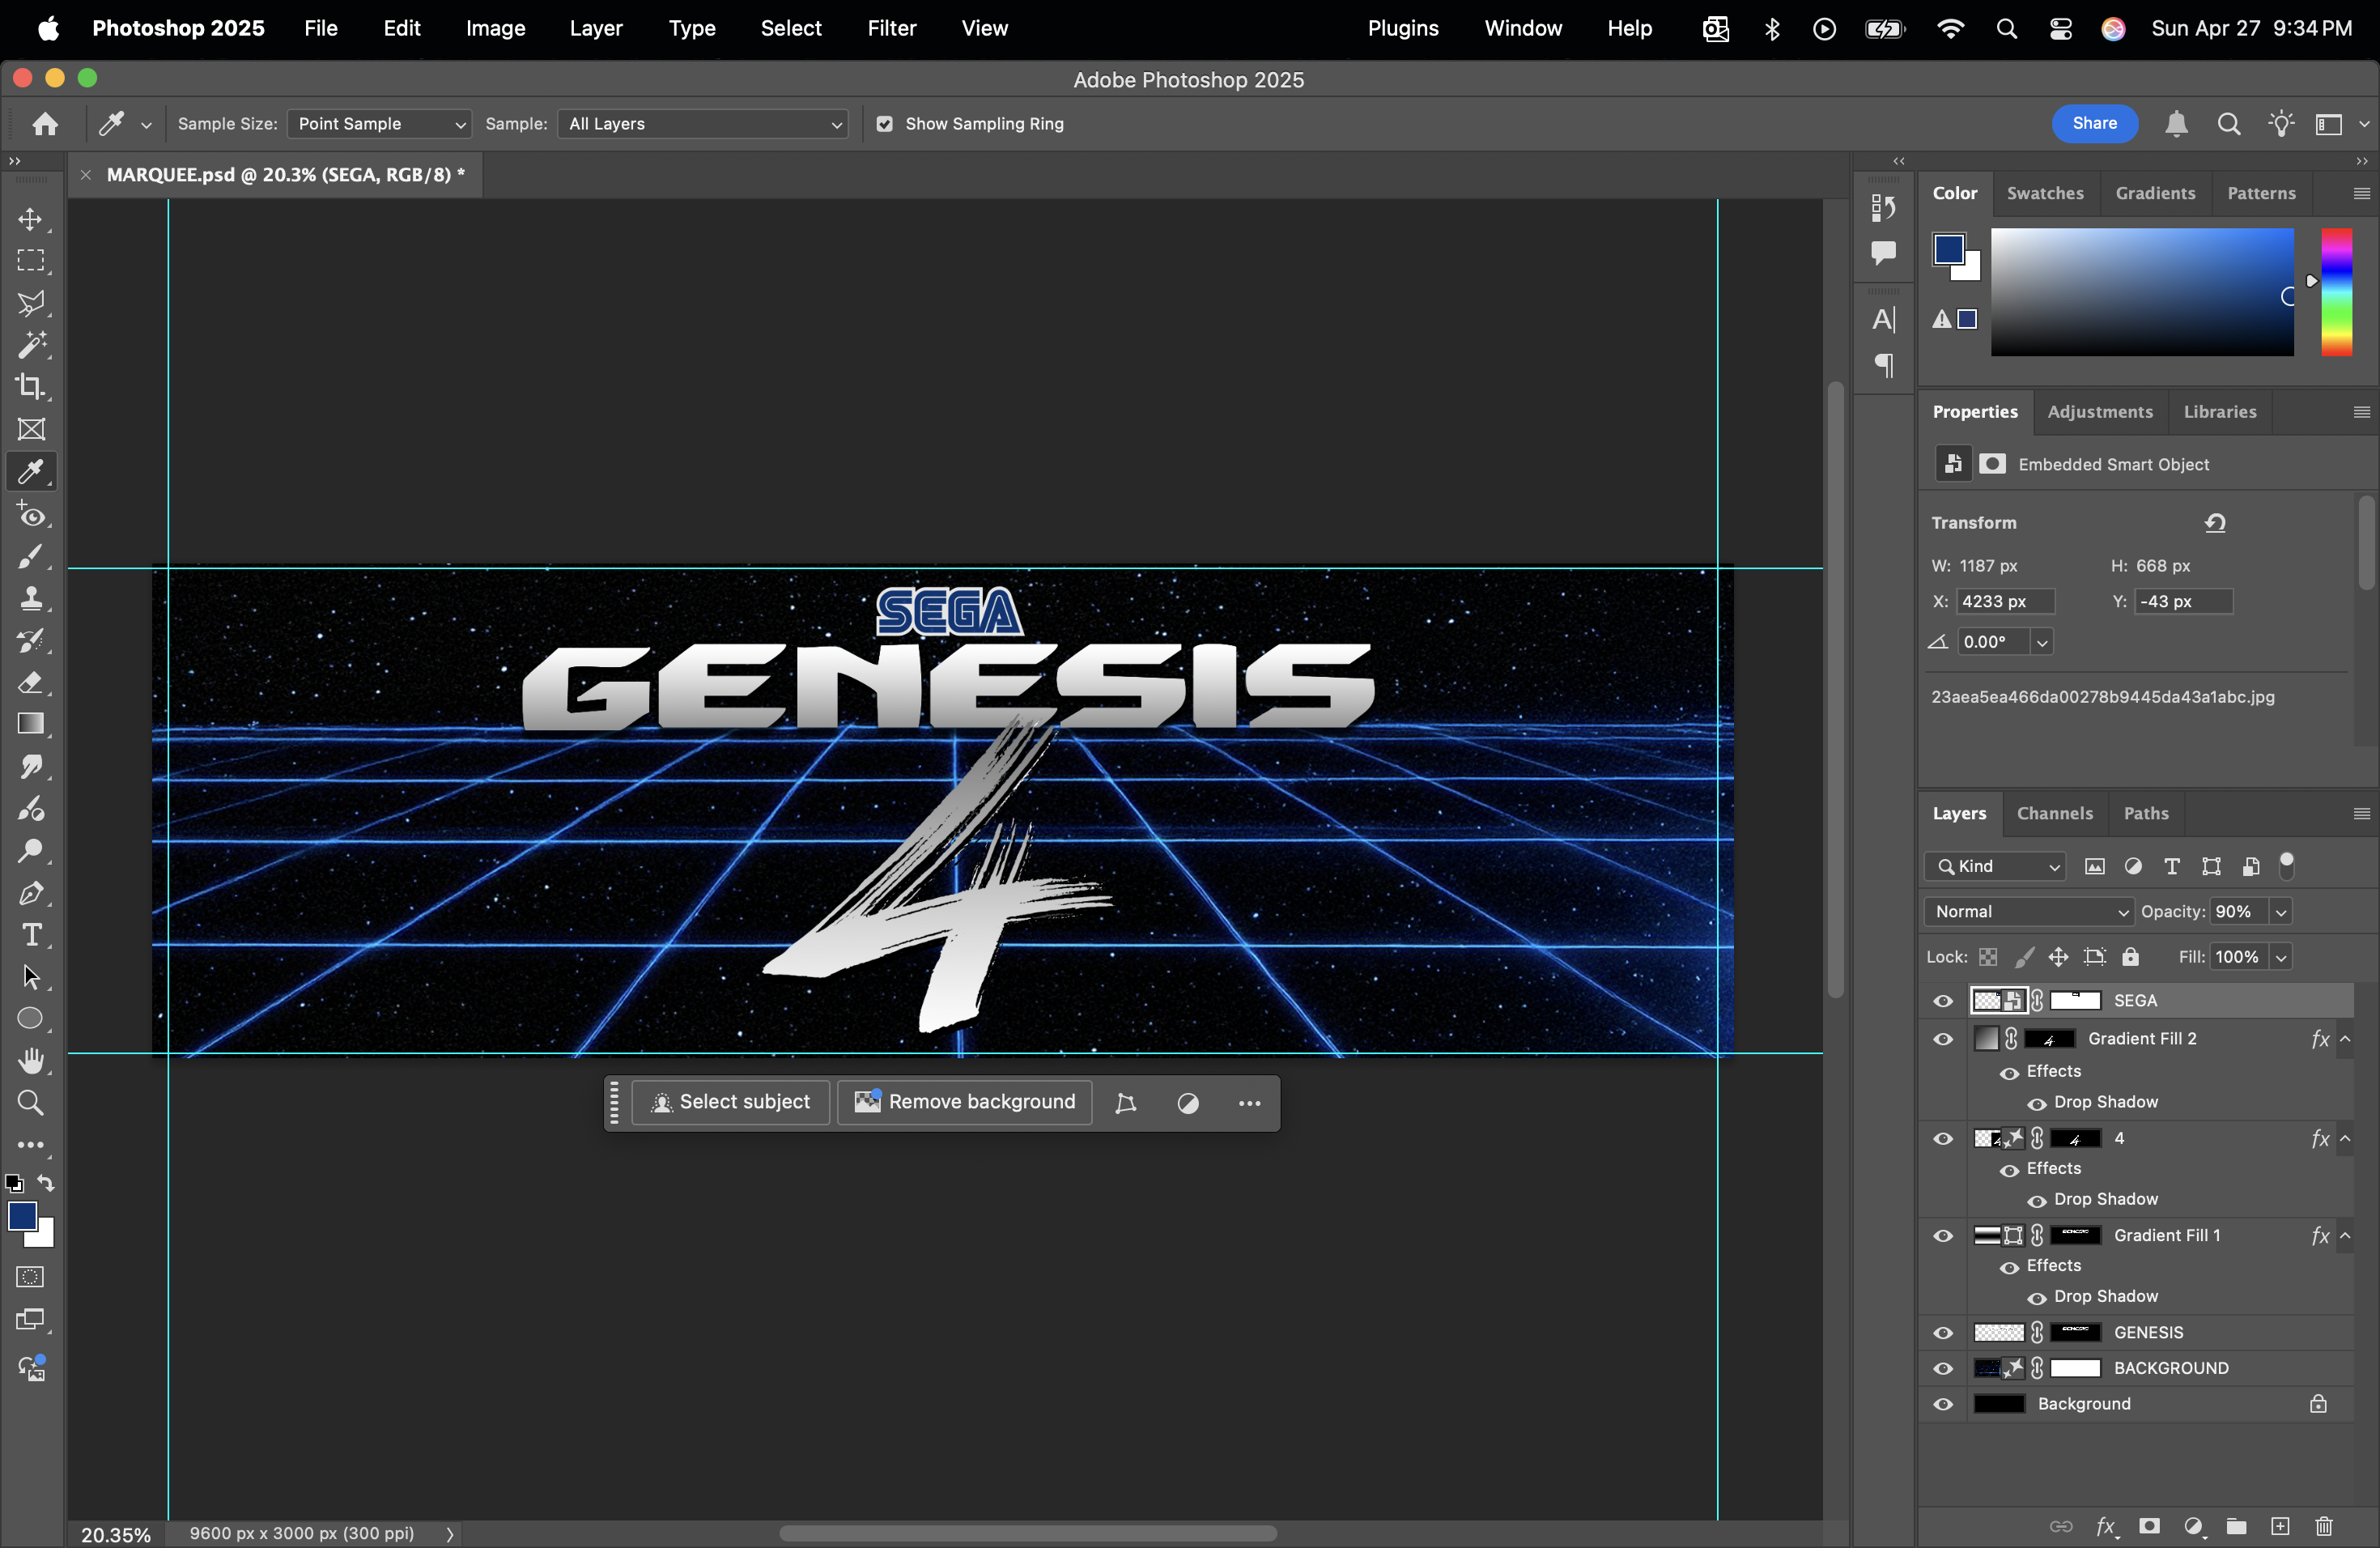Open the blend mode Normal dropdown
2380x1548 pixels.
[x=2028, y=912]
